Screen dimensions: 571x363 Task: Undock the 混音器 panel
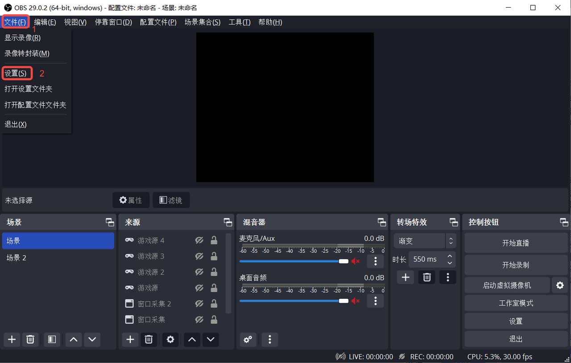pos(382,222)
